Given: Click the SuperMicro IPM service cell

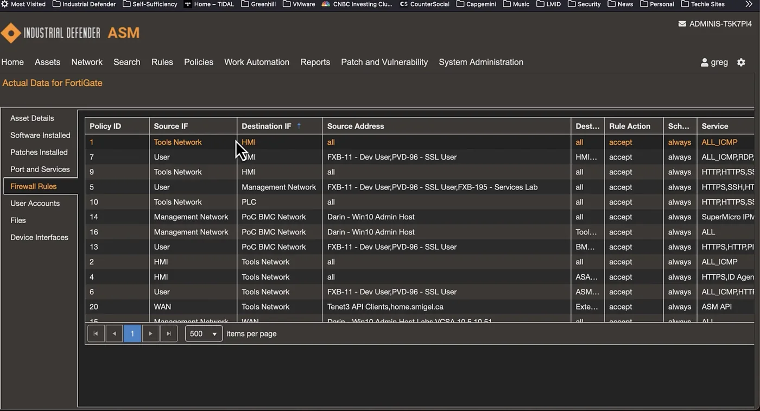Looking at the screenshot, I should (726, 217).
